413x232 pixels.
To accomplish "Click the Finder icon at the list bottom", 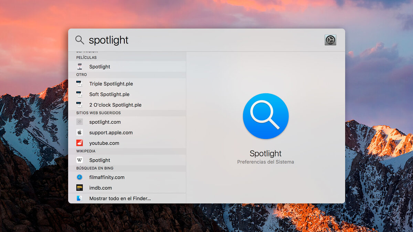I will tap(80, 198).
